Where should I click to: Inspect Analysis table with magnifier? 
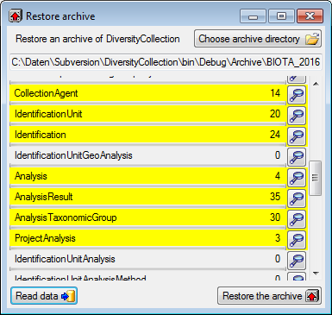pyautogui.click(x=297, y=178)
